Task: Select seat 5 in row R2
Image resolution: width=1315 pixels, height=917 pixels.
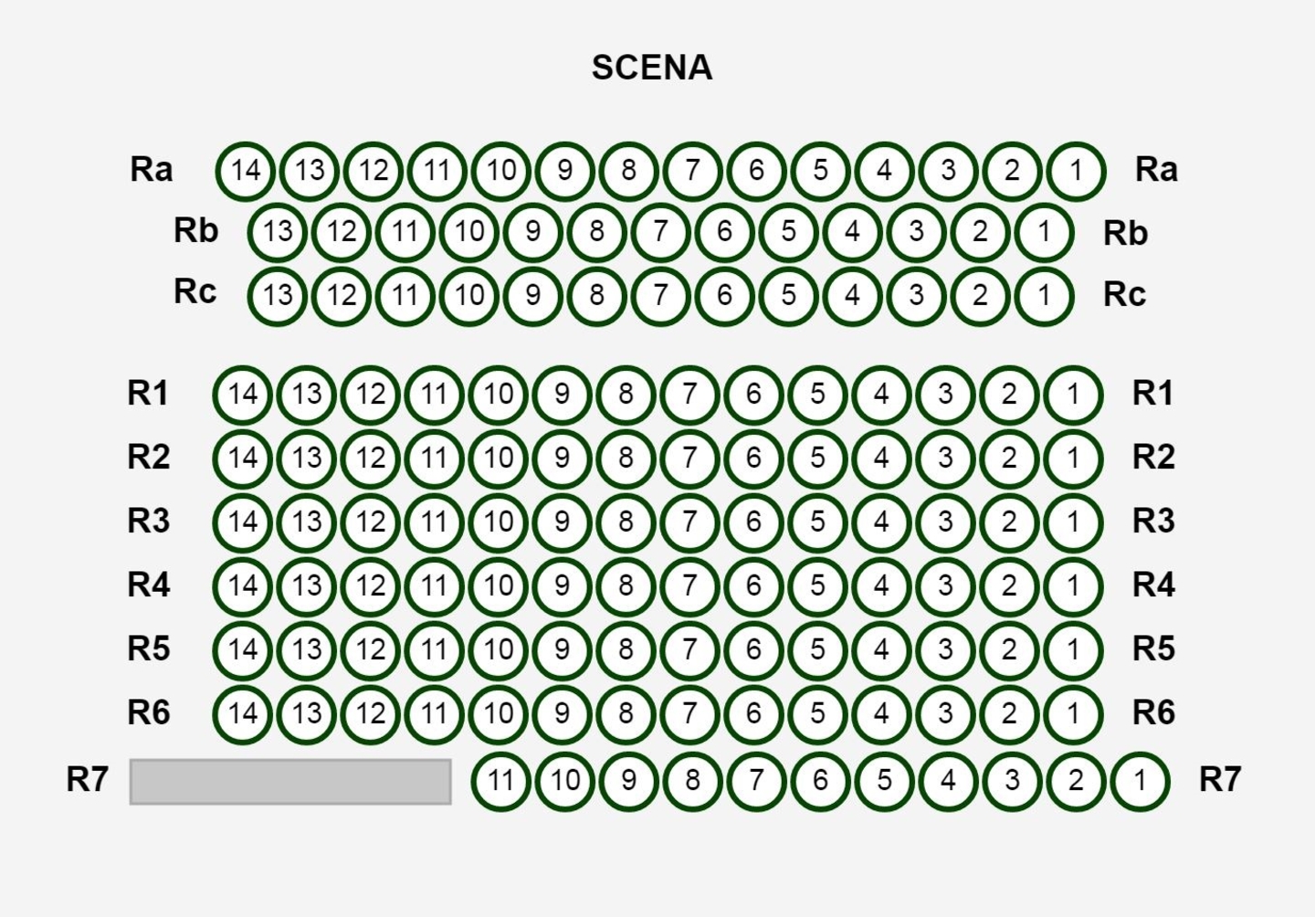Action: coord(817,458)
